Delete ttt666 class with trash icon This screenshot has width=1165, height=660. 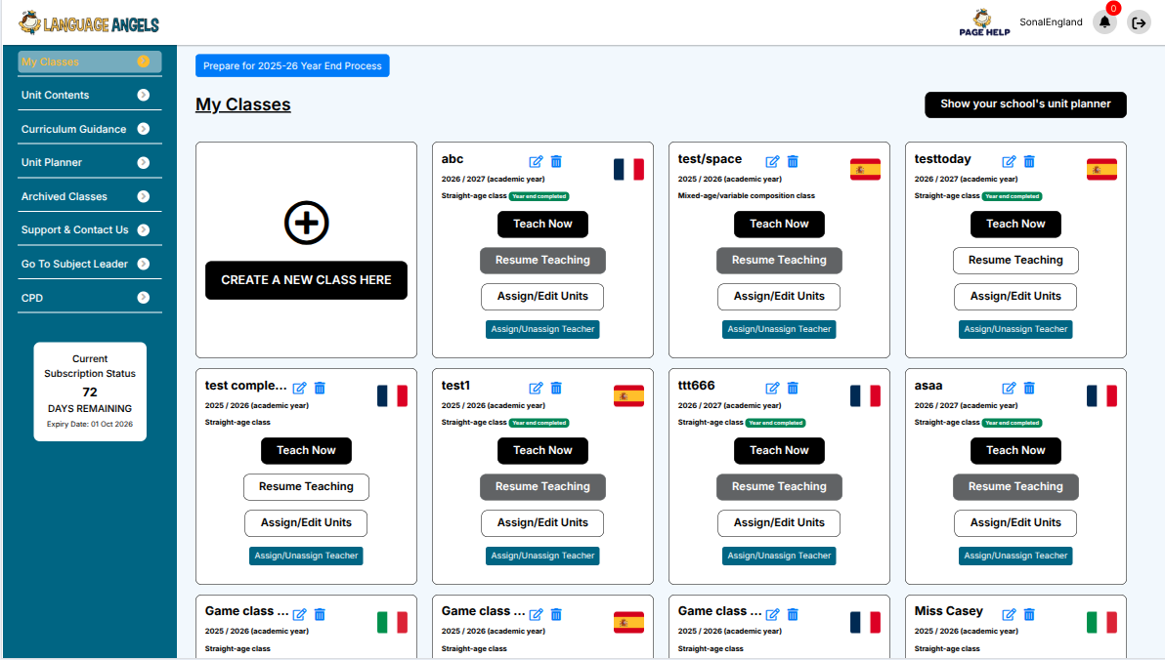pyautogui.click(x=793, y=388)
